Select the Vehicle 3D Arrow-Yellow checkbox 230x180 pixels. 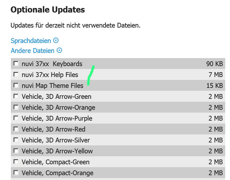pos(16,151)
